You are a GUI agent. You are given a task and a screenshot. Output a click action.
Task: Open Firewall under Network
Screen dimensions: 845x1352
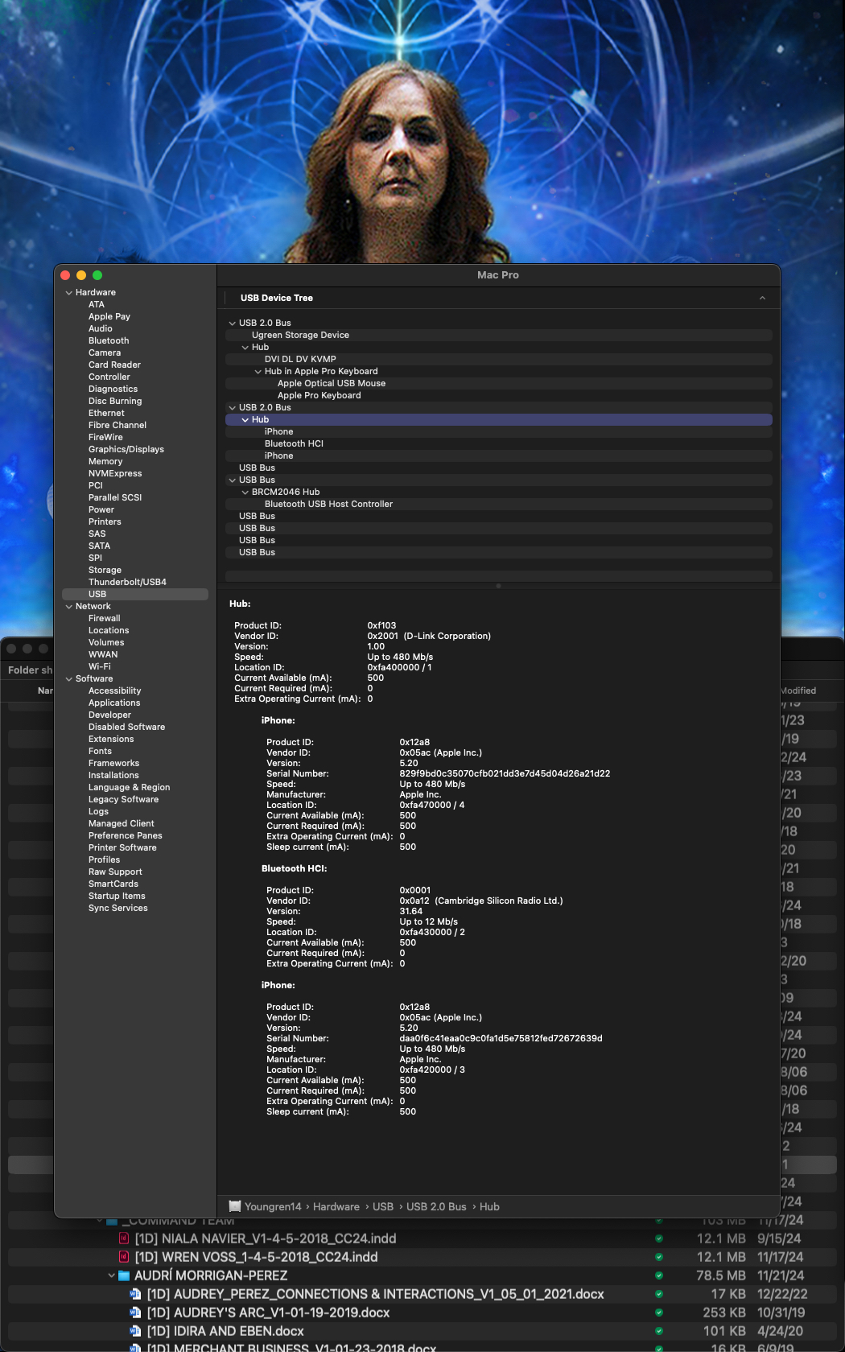105,618
